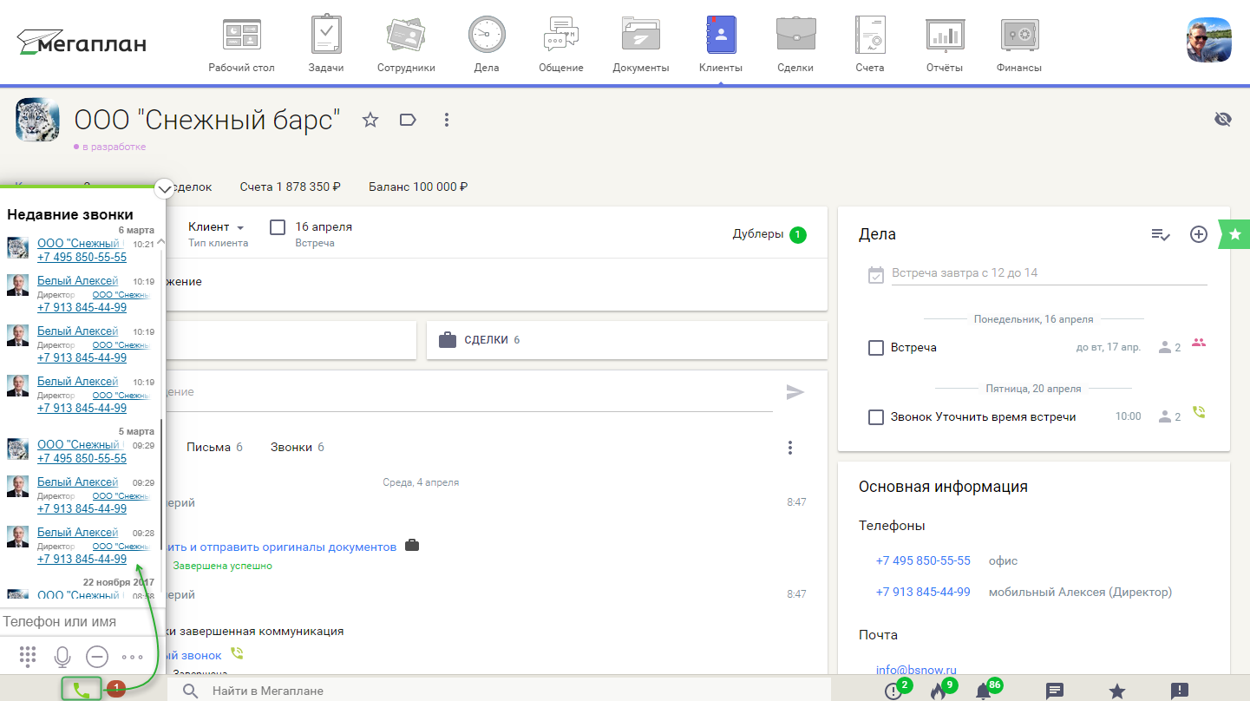Click the Счета 1 878 350 ₽ summary

(290, 187)
